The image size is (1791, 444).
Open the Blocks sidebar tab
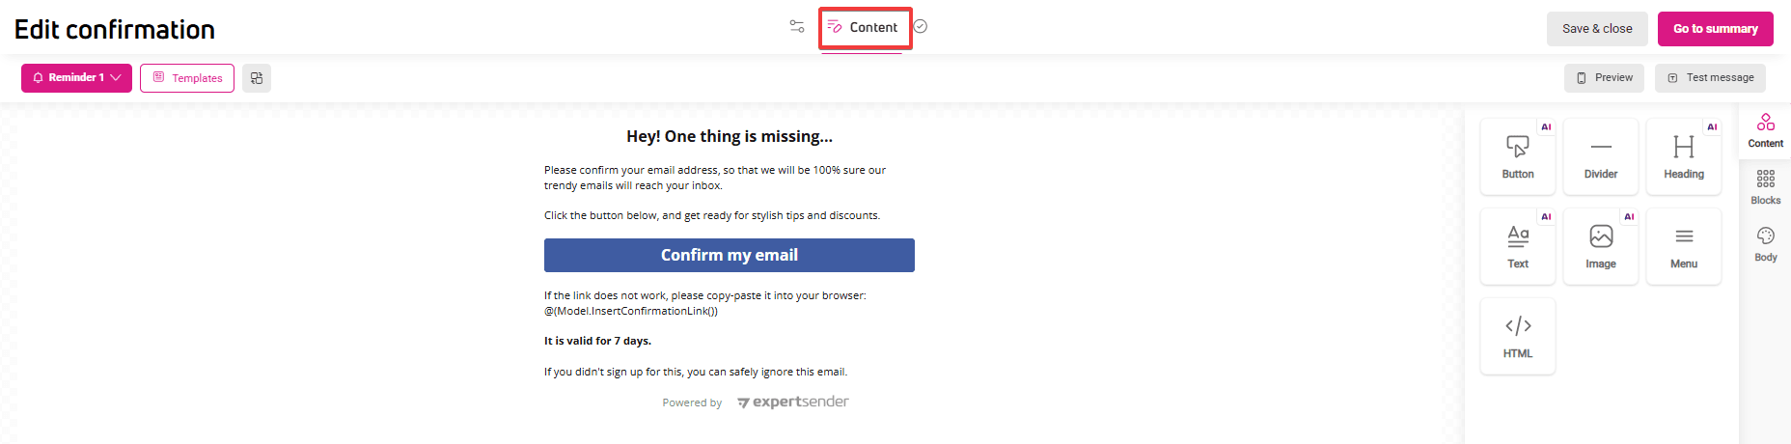[1765, 186]
